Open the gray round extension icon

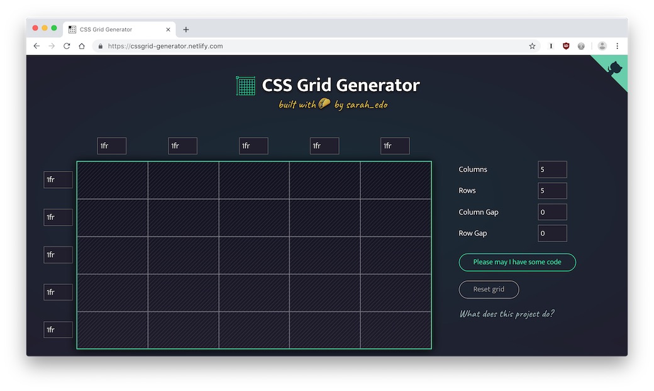point(581,46)
